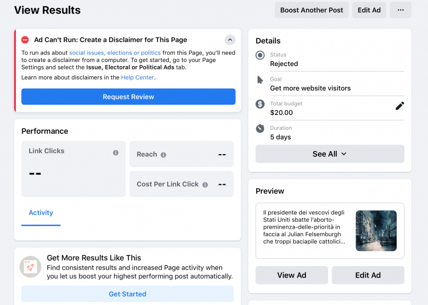This screenshot has width=428, height=305.
Task: Click the pencil icon to edit total budget
Action: coord(399,106)
